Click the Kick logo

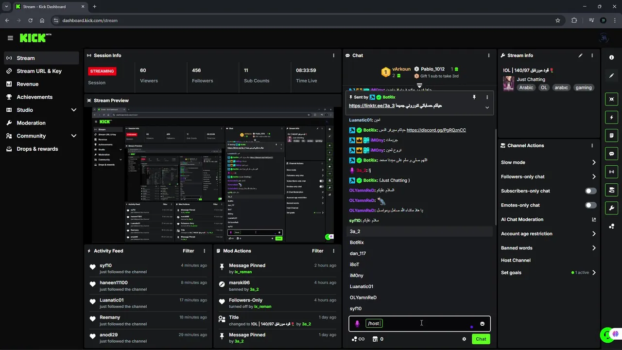tap(35, 38)
